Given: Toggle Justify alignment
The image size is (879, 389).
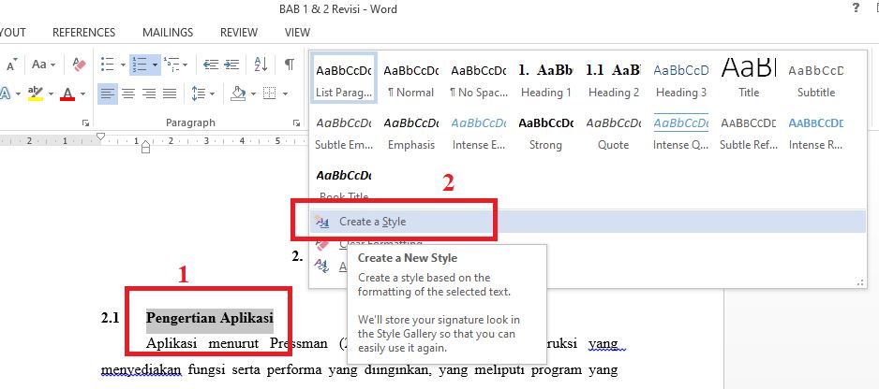Looking at the screenshot, I should click(x=170, y=94).
